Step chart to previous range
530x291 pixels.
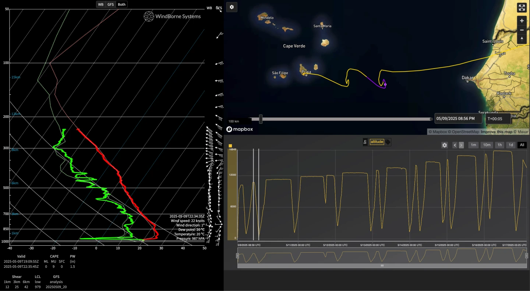coord(455,145)
